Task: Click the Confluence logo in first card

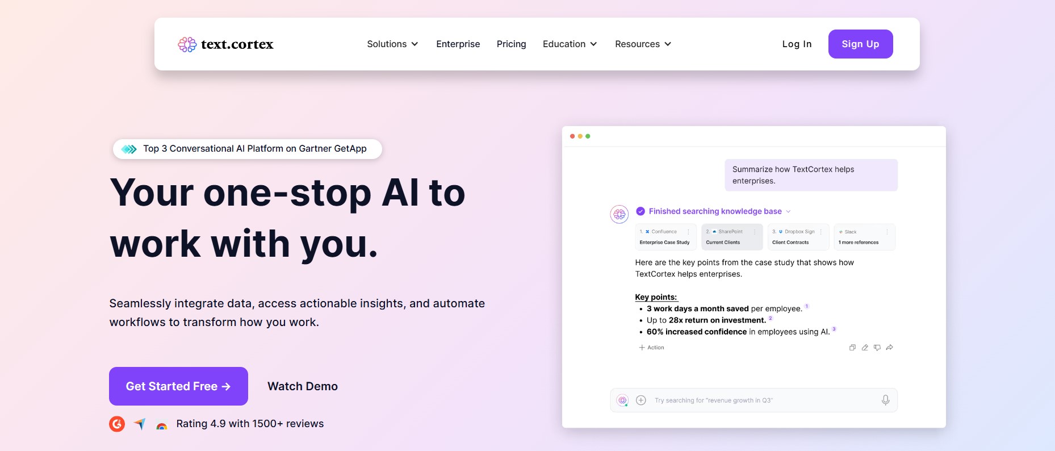Action: point(647,232)
